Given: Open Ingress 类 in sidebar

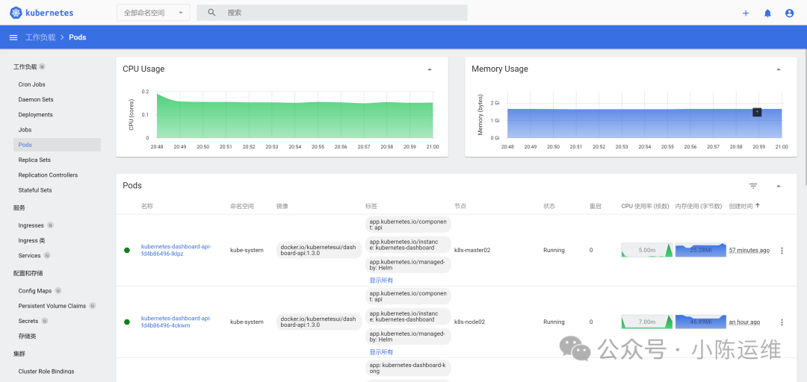Looking at the screenshot, I should [31, 240].
